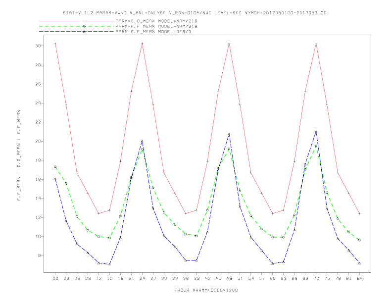Click x-axis forecast hour label 36
The width and height of the screenshot is (392, 303).
[186, 278]
